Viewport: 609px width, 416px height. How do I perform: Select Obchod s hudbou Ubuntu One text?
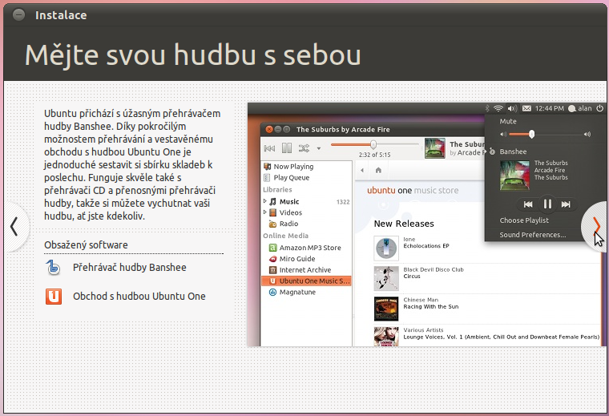[x=139, y=297]
